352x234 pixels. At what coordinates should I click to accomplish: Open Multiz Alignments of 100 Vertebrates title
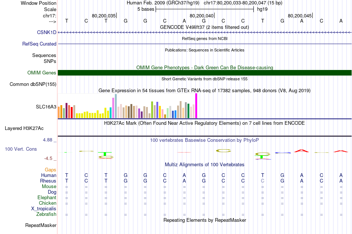coord(205,165)
